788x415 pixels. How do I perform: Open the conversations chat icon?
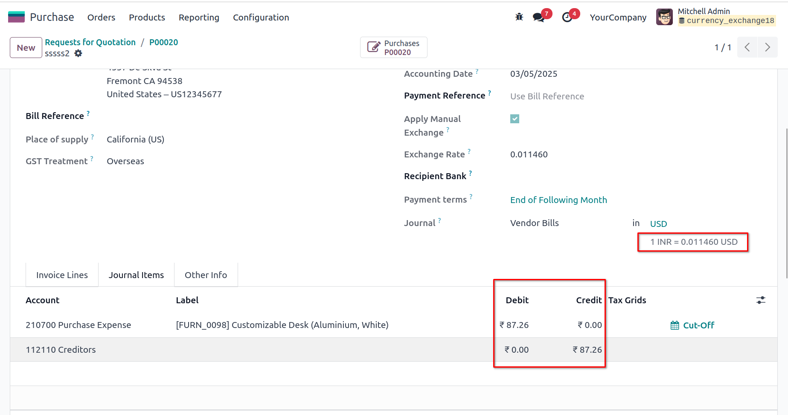538,17
